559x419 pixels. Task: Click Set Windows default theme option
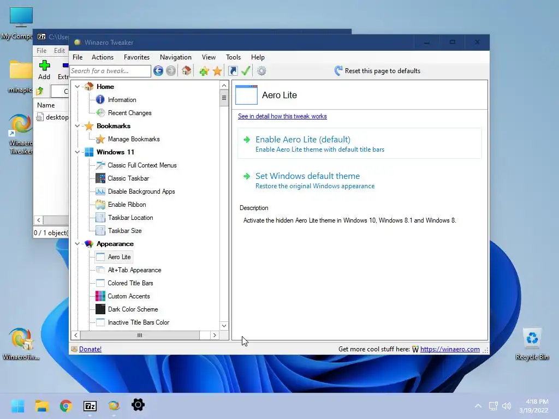click(x=359, y=180)
